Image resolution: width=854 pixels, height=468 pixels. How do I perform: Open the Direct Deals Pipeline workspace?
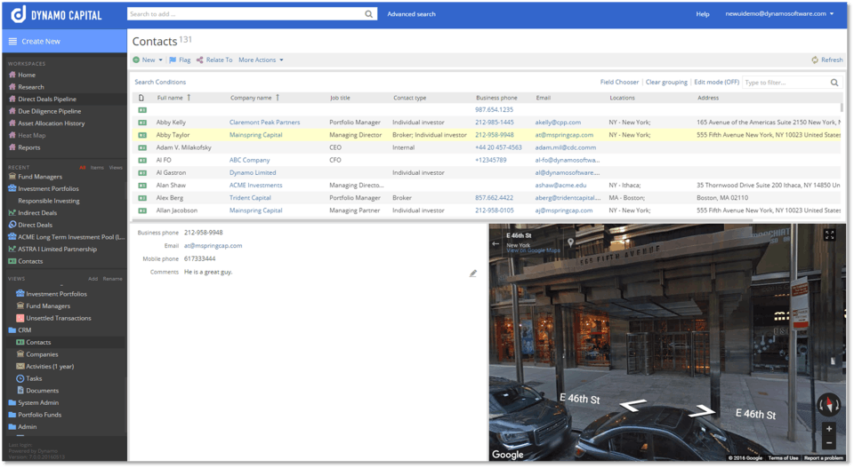coord(46,99)
